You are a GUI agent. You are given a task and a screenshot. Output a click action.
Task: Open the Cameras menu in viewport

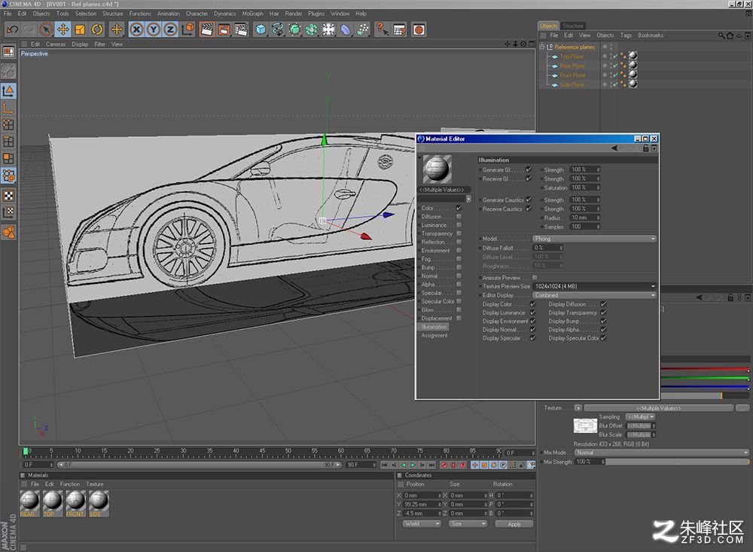(x=56, y=44)
